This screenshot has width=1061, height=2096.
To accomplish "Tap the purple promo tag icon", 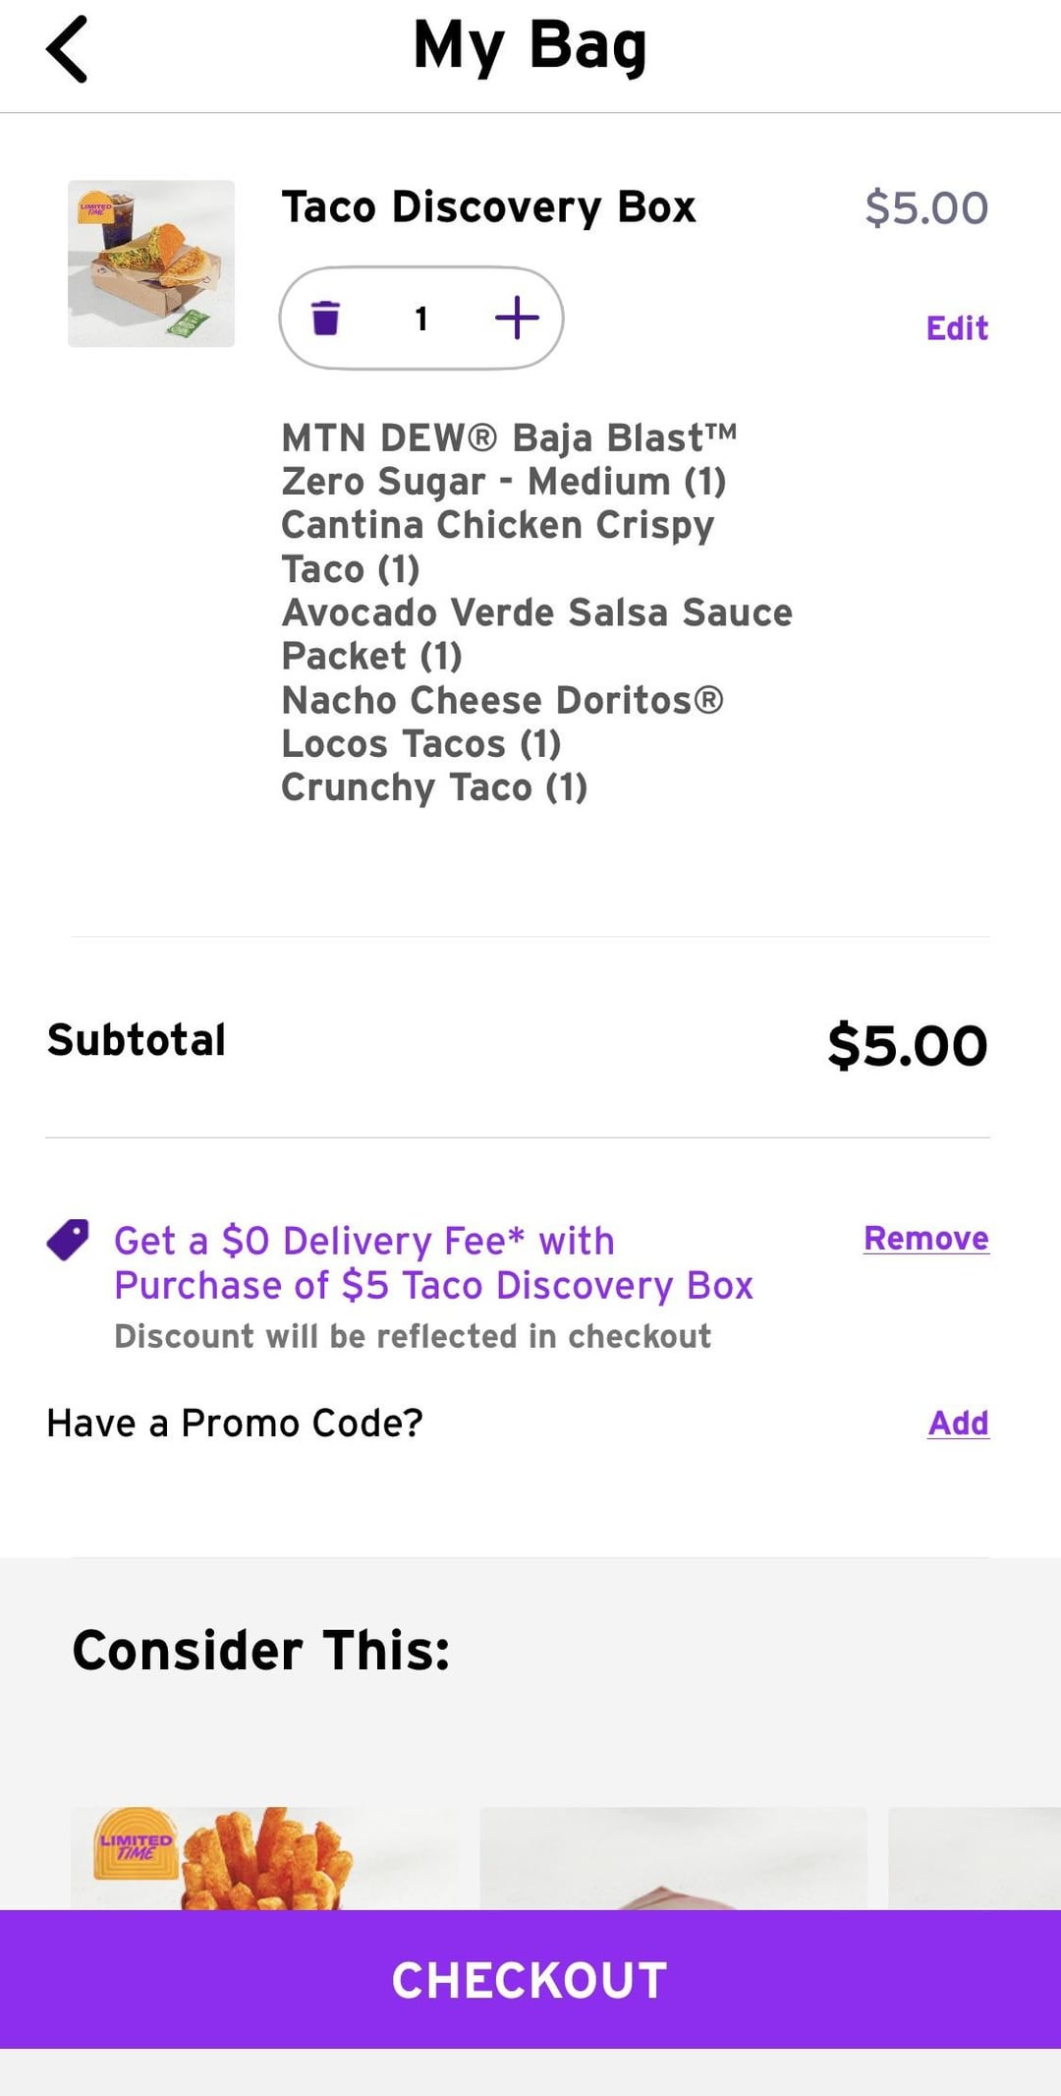I will click(x=68, y=1240).
